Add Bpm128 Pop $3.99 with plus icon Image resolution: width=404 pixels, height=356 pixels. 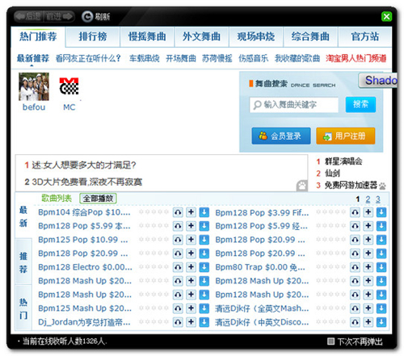[x=368, y=212]
